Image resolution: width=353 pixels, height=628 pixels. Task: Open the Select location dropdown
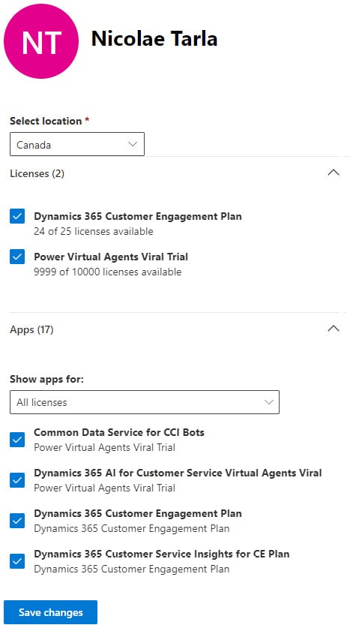[77, 144]
